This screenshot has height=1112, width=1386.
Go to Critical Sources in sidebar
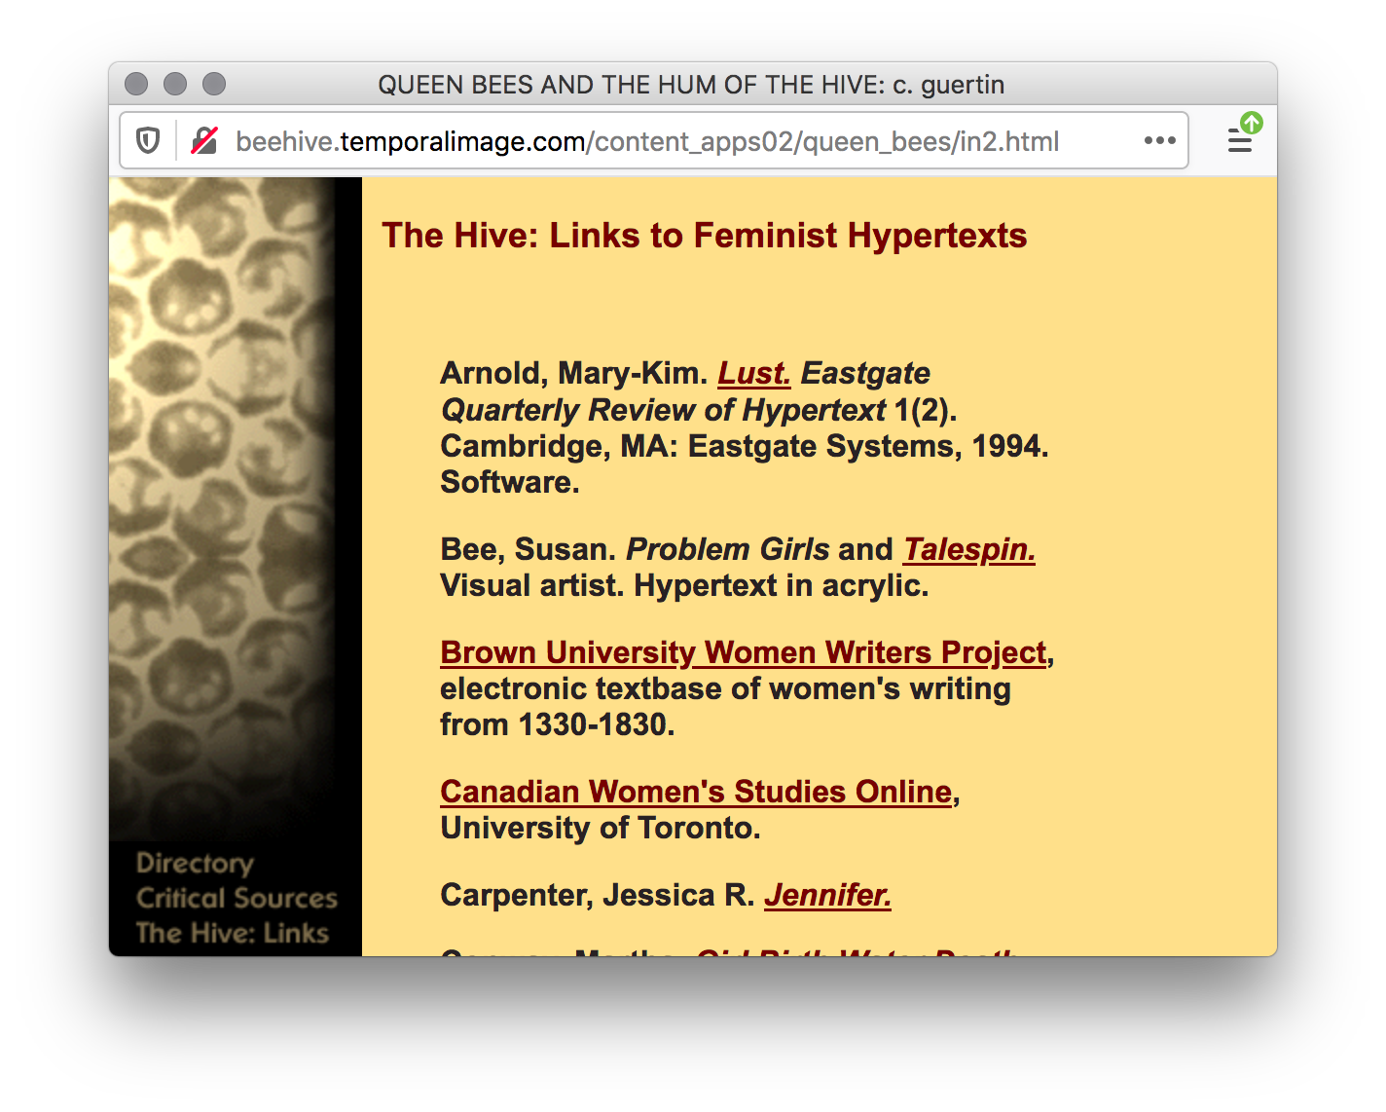(237, 898)
